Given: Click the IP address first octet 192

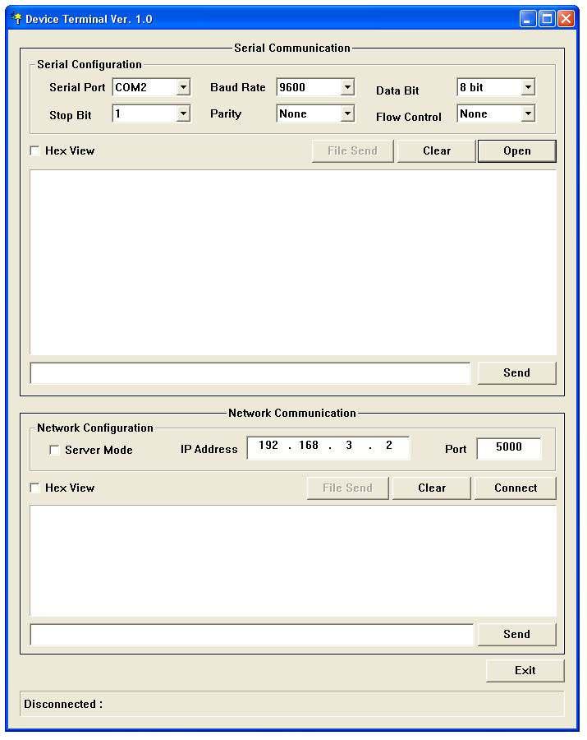Looking at the screenshot, I should pos(268,446).
